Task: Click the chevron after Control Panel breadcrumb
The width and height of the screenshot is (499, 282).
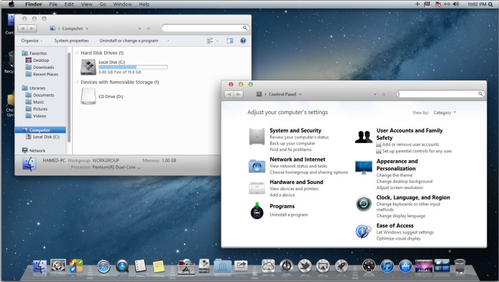Action: [300, 94]
